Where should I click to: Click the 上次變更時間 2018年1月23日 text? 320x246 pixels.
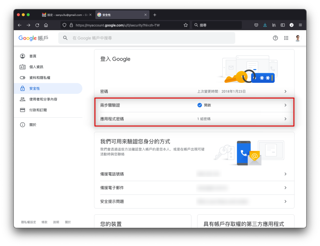click(221, 92)
